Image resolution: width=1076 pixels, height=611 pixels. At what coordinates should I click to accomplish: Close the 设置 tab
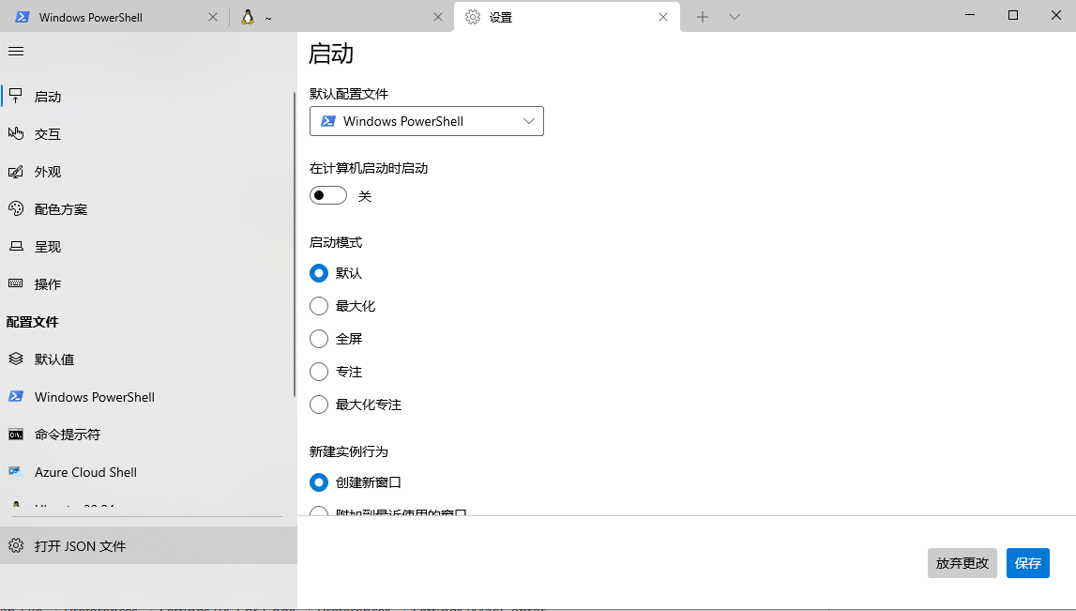[663, 17]
